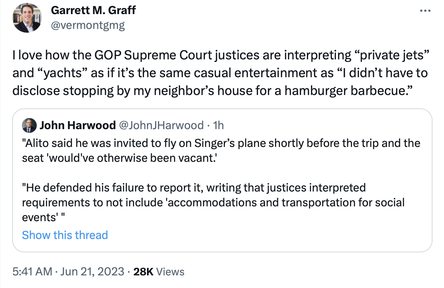Click John Harwood's small avatar
This screenshot has height=288, width=444.
(x=29, y=125)
